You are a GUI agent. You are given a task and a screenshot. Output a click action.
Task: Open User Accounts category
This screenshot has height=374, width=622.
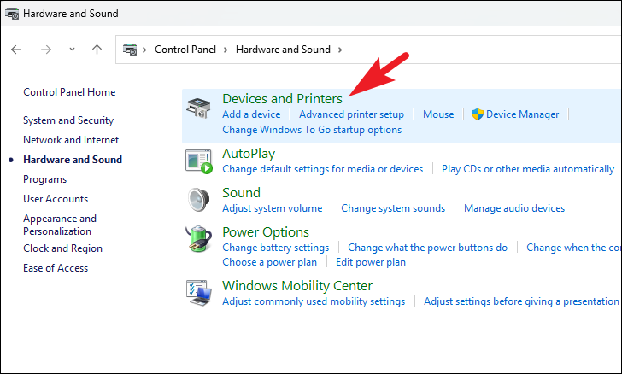click(x=56, y=199)
